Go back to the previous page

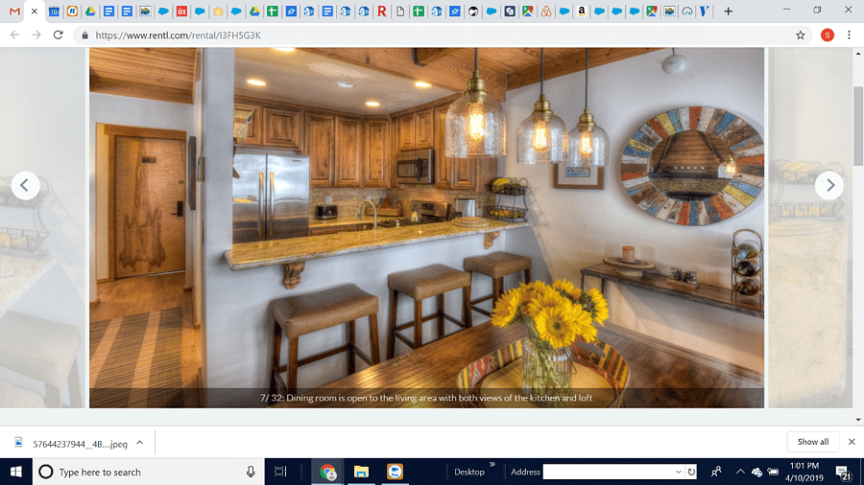pos(14,35)
